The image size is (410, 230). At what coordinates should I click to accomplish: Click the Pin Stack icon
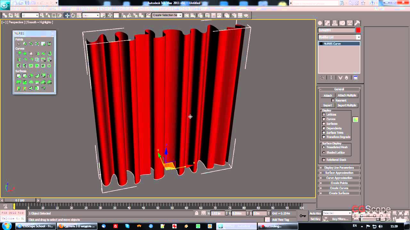coord(322,78)
